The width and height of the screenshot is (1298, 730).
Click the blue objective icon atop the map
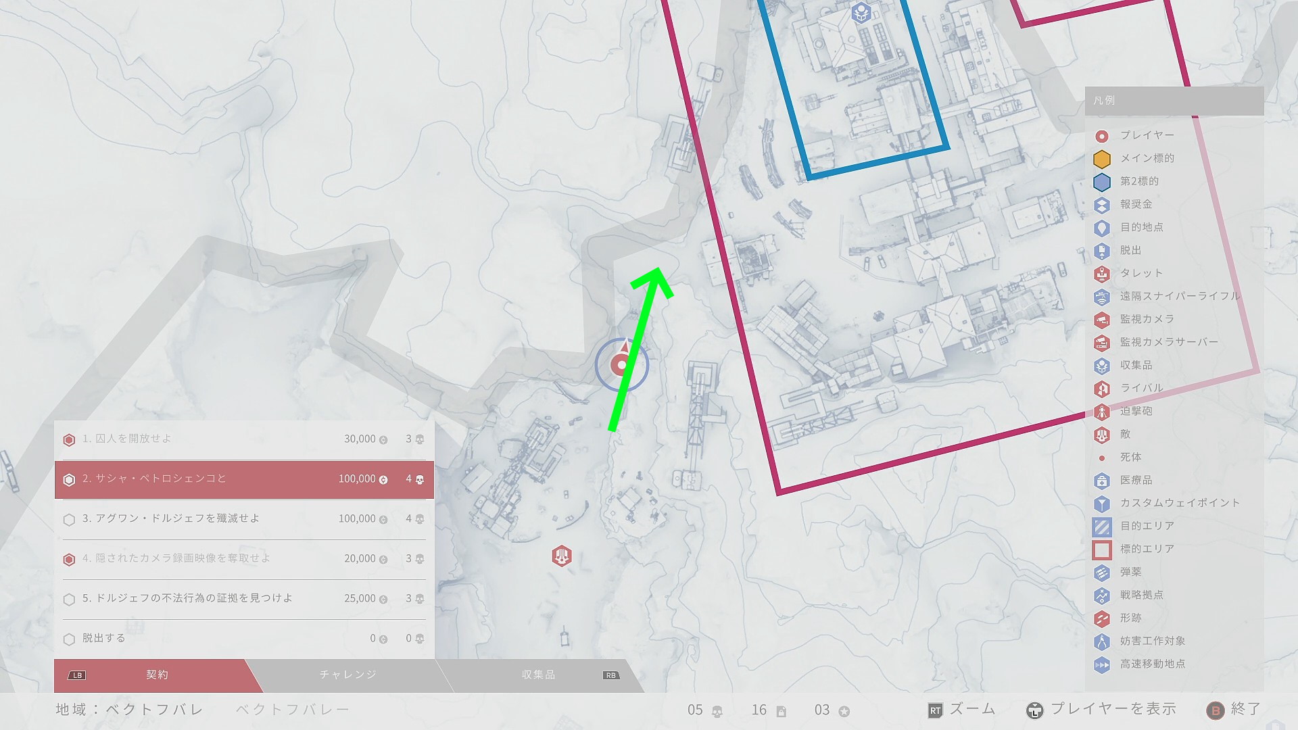(x=861, y=13)
